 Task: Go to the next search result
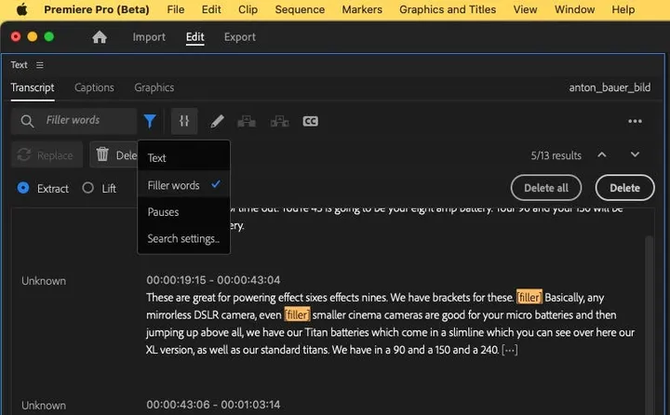coord(635,154)
